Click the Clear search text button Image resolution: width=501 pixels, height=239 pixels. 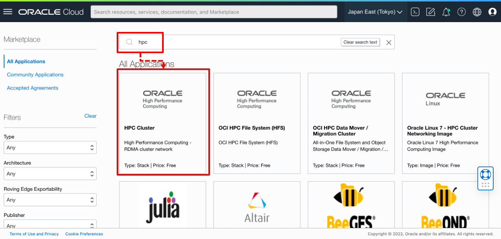pos(360,42)
